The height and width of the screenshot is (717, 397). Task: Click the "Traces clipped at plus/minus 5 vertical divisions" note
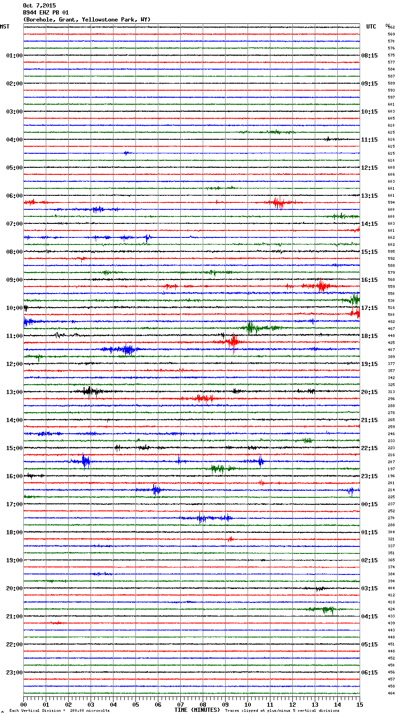[282, 711]
